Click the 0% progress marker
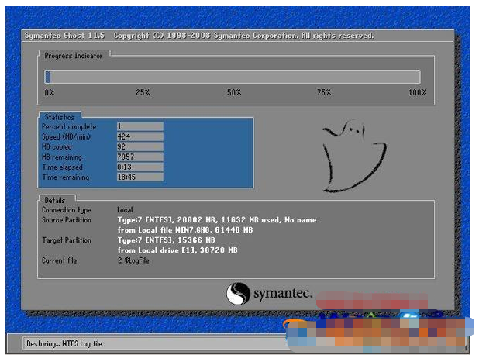 49,92
